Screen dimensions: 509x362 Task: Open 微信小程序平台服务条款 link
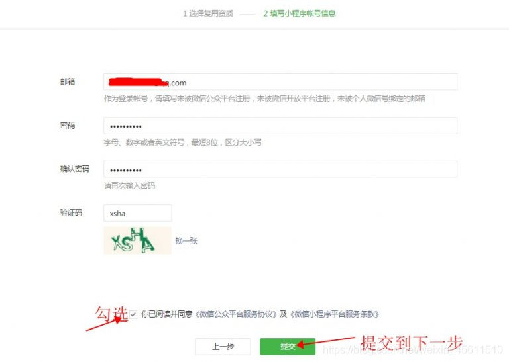click(x=334, y=314)
